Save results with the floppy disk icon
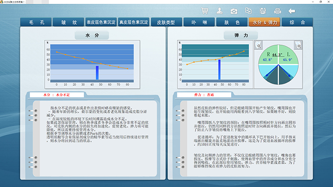 point(263,11)
